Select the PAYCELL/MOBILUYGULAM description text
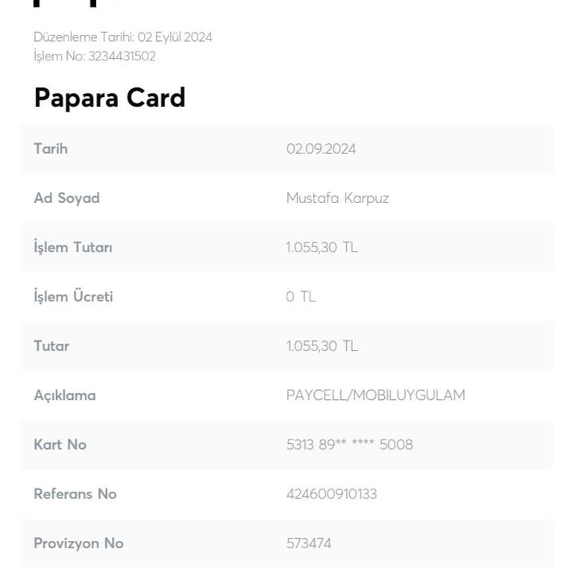Screen dimensions: 573x573 [375, 395]
